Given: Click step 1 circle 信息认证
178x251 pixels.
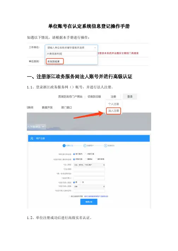Looking at the screenshot, I should coord(64,145).
